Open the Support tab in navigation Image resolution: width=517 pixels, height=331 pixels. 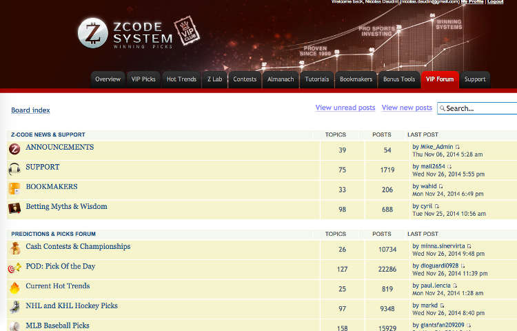[475, 79]
